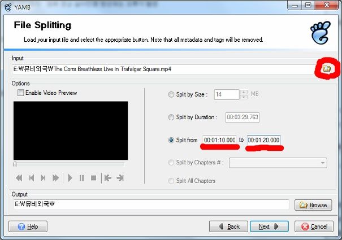This screenshot has width=342, height=240.
Task: Step forward one frame in preview
Action: click(x=43, y=178)
